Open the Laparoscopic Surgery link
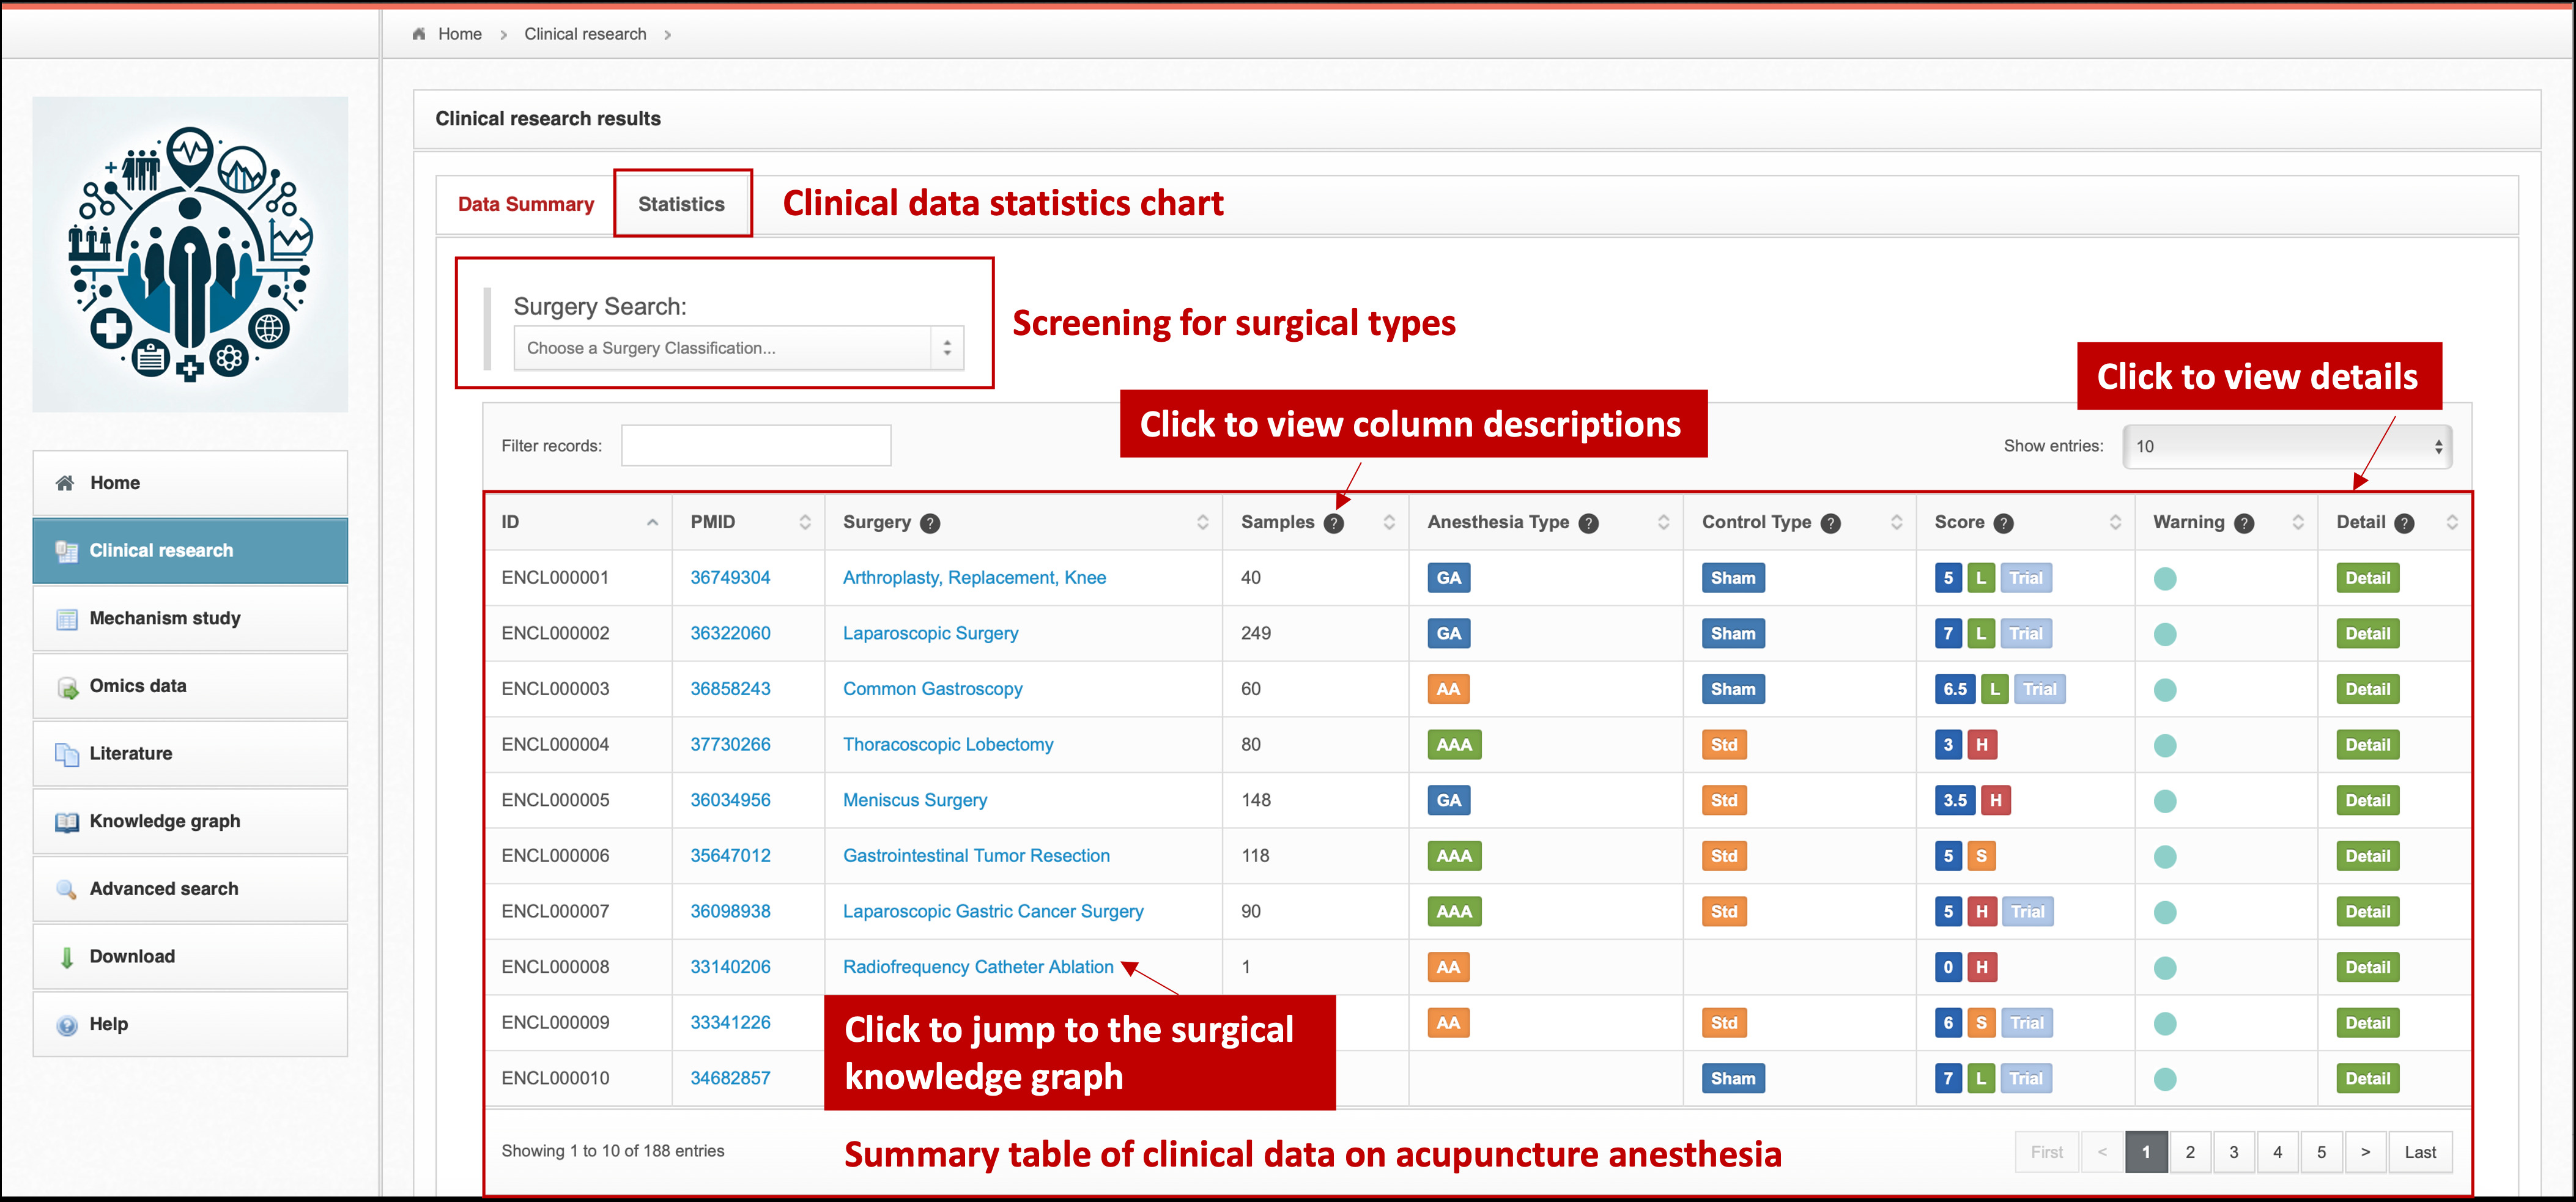2576x1202 pixels. pyautogui.click(x=930, y=633)
